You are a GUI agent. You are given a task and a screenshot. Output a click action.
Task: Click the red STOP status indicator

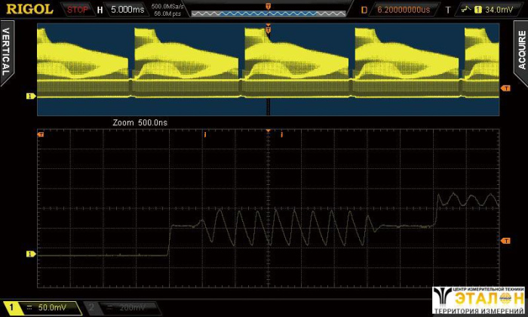[x=76, y=10]
